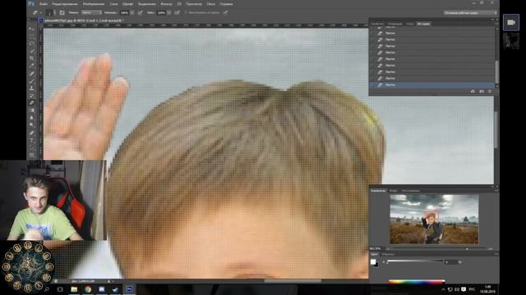Open the eraser Mode dropdown (Кисть)

point(91,13)
